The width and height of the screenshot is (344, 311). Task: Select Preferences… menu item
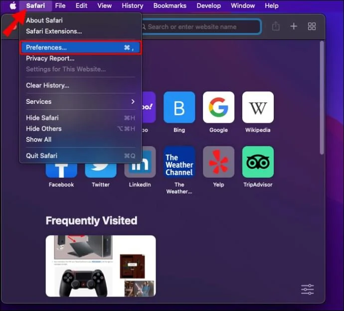pyautogui.click(x=81, y=47)
